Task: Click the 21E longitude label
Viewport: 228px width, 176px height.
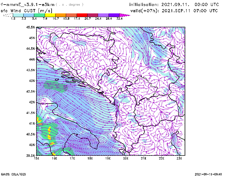Action: click(144, 158)
